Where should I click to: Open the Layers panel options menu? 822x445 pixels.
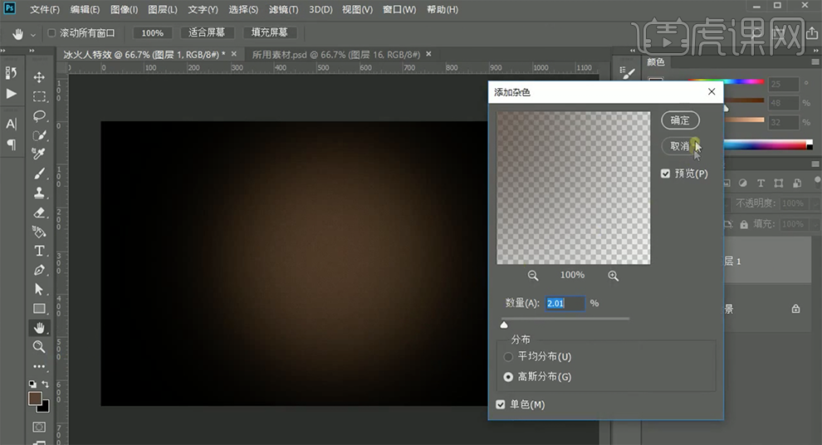(815, 164)
